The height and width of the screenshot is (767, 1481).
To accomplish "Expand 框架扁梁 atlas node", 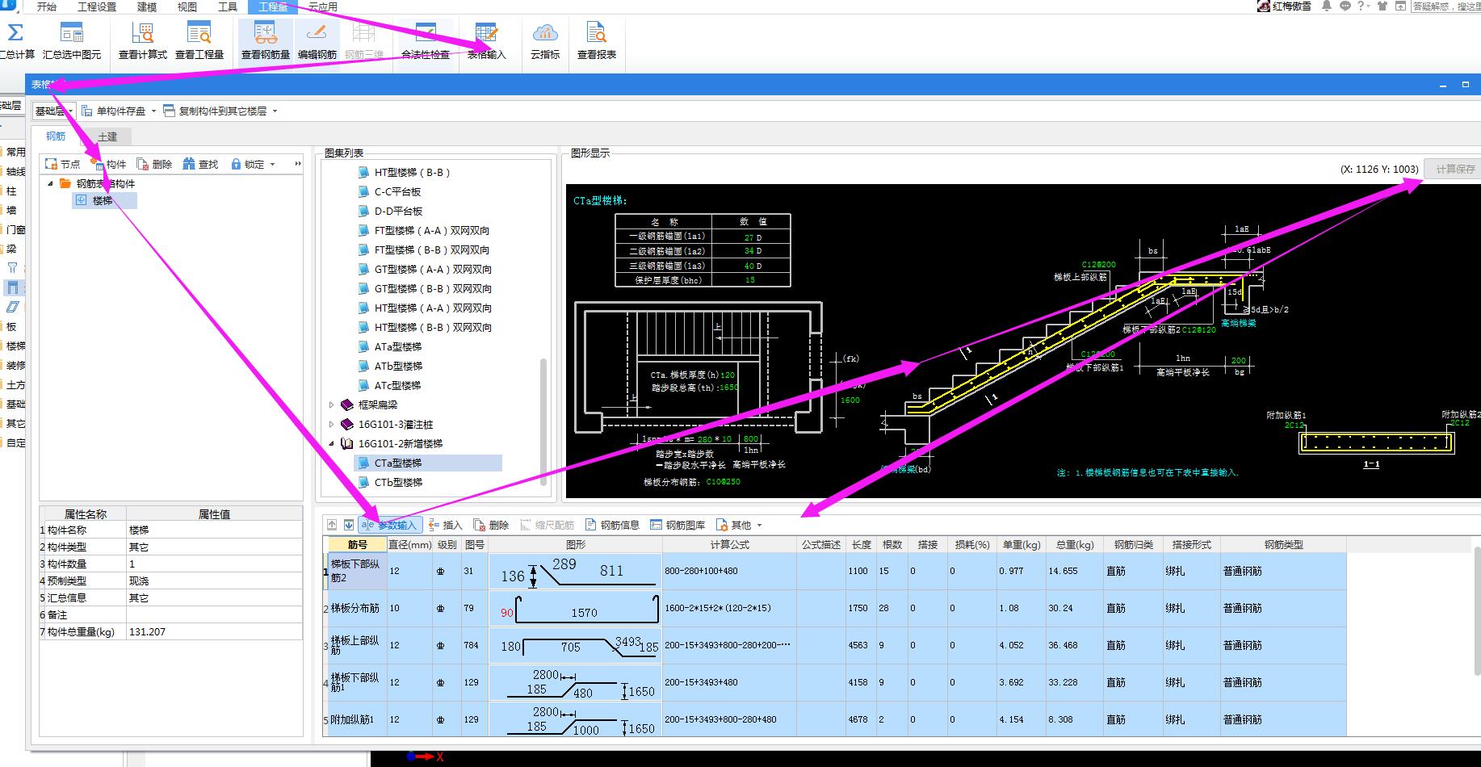I will tap(331, 404).
